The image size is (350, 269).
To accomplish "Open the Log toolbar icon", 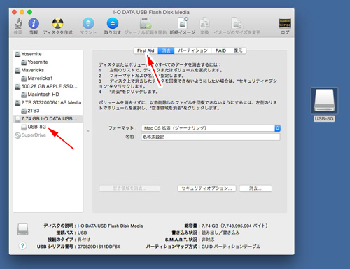I will tap(285, 23).
